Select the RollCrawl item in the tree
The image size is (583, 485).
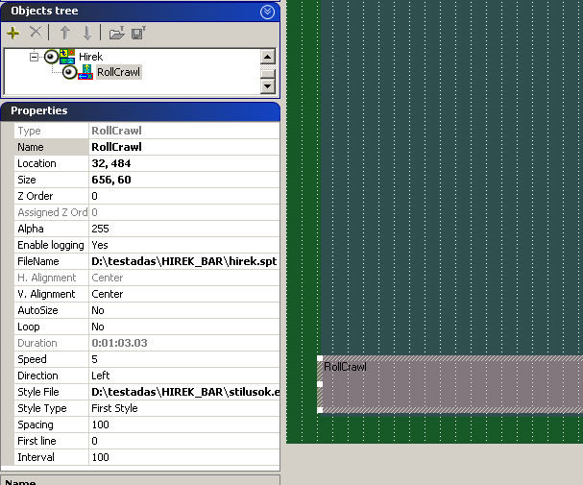click(118, 72)
